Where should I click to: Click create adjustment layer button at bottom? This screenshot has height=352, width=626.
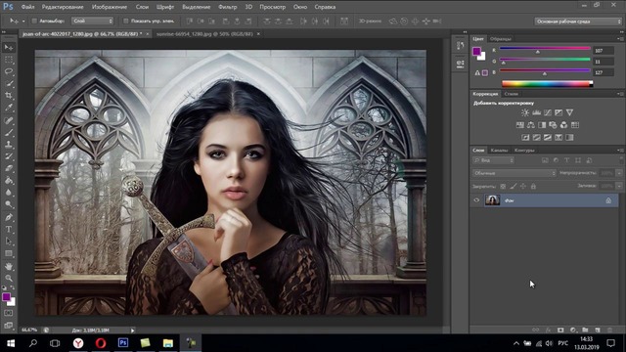coord(573,330)
